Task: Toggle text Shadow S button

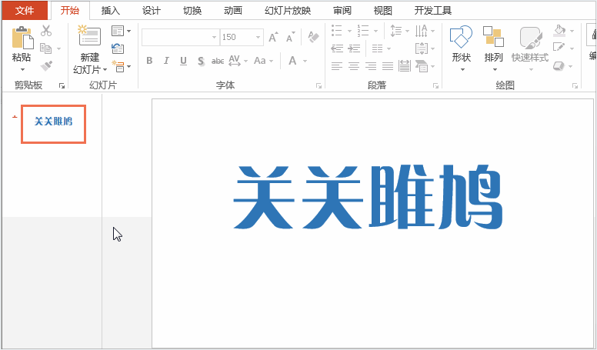Action: click(x=201, y=61)
